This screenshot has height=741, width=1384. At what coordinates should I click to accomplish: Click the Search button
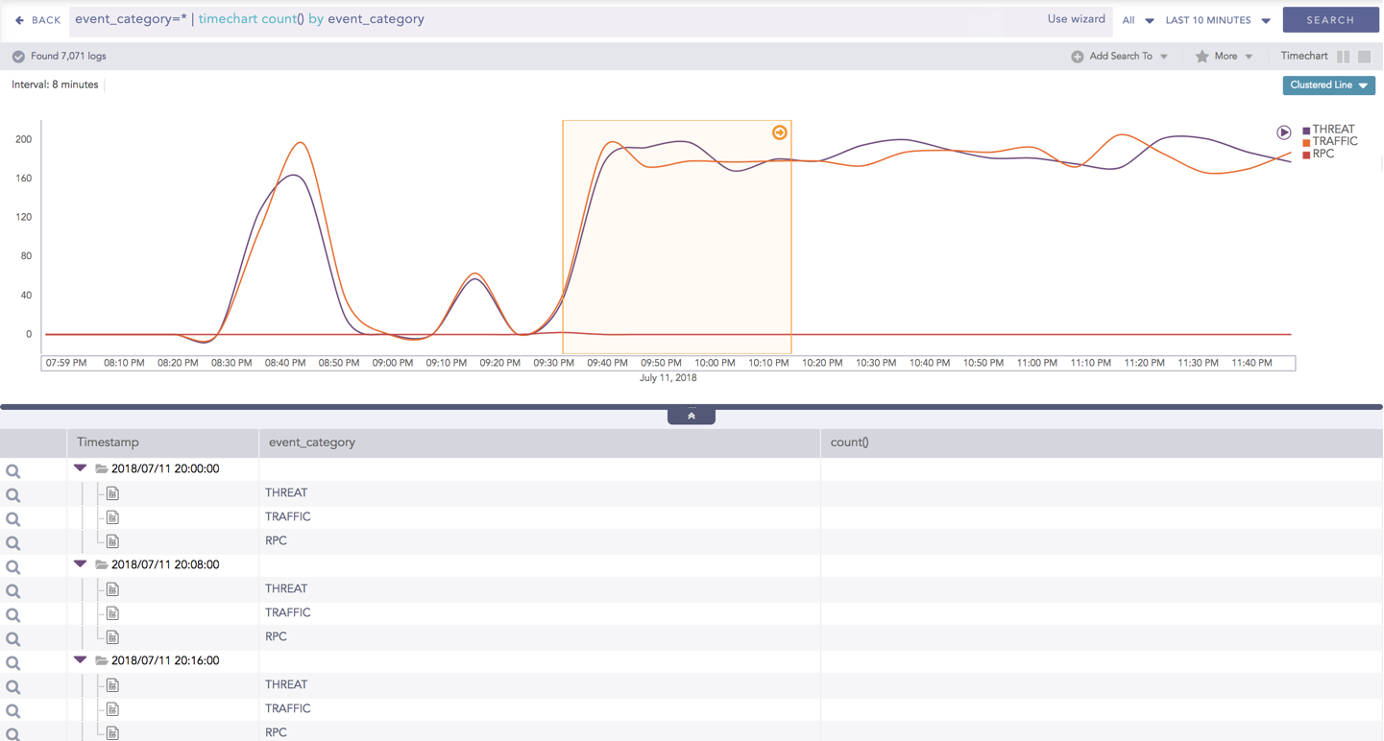1329,20
